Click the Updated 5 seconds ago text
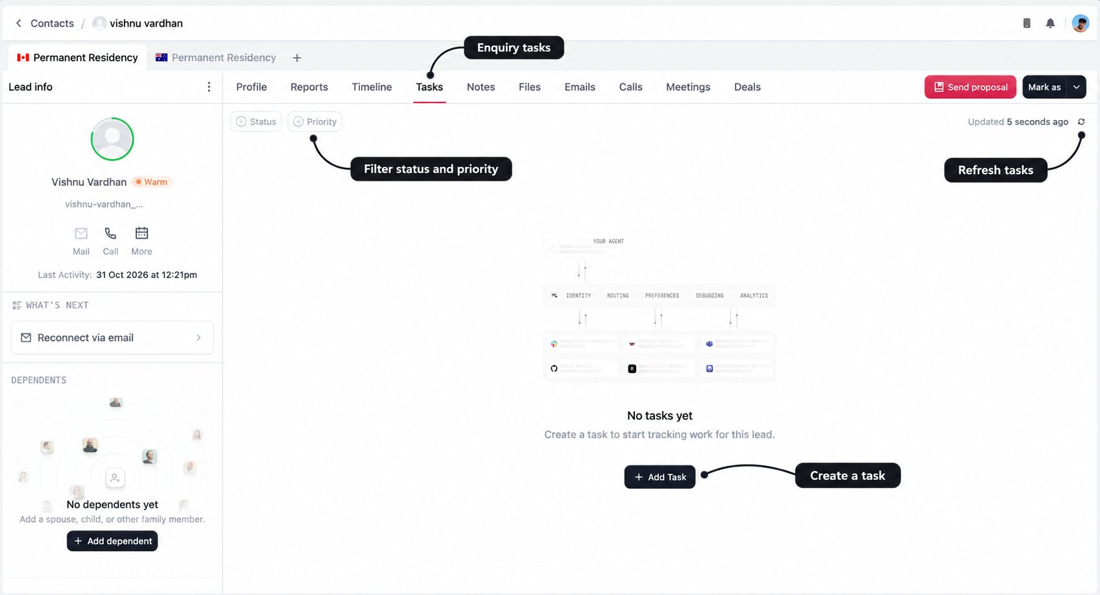Viewport: 1100px width, 595px height. tap(1018, 121)
